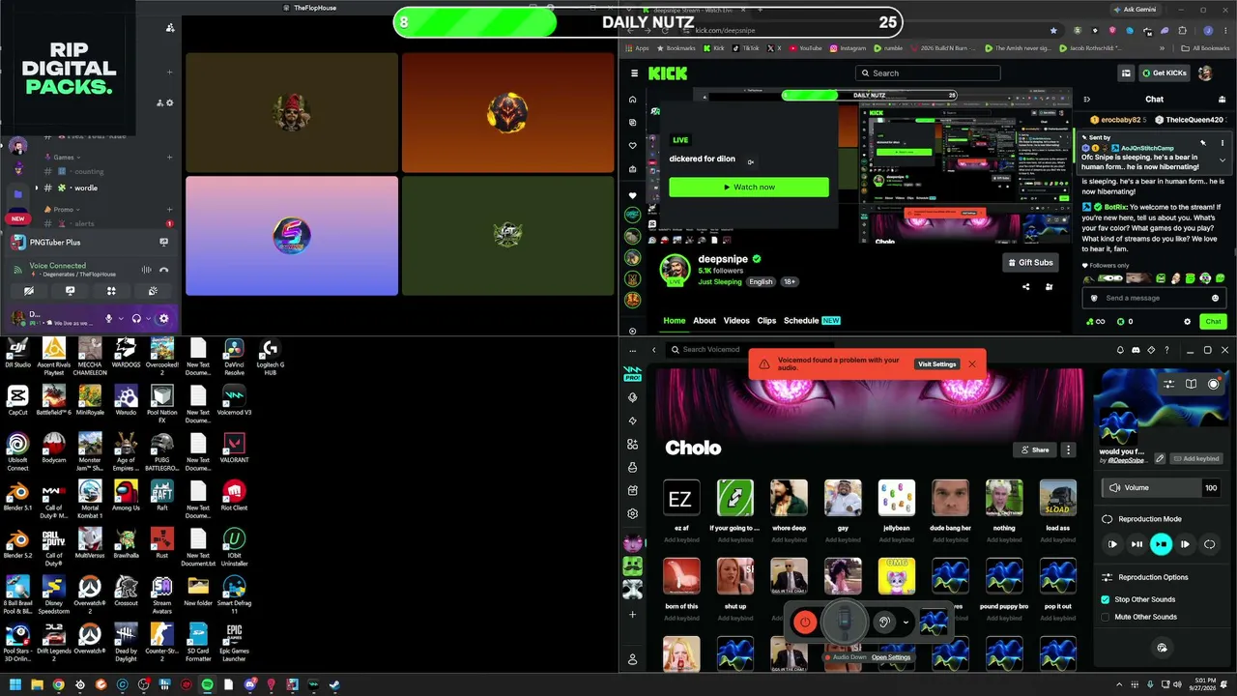Click the Get KICKs button
The image size is (1237, 696).
tap(1164, 73)
